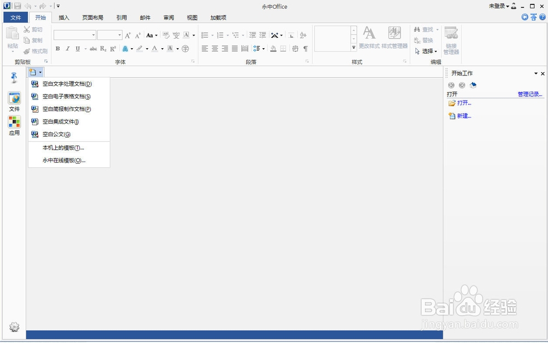
Task: Click the Copy (复制) icon
Action: pos(26,40)
